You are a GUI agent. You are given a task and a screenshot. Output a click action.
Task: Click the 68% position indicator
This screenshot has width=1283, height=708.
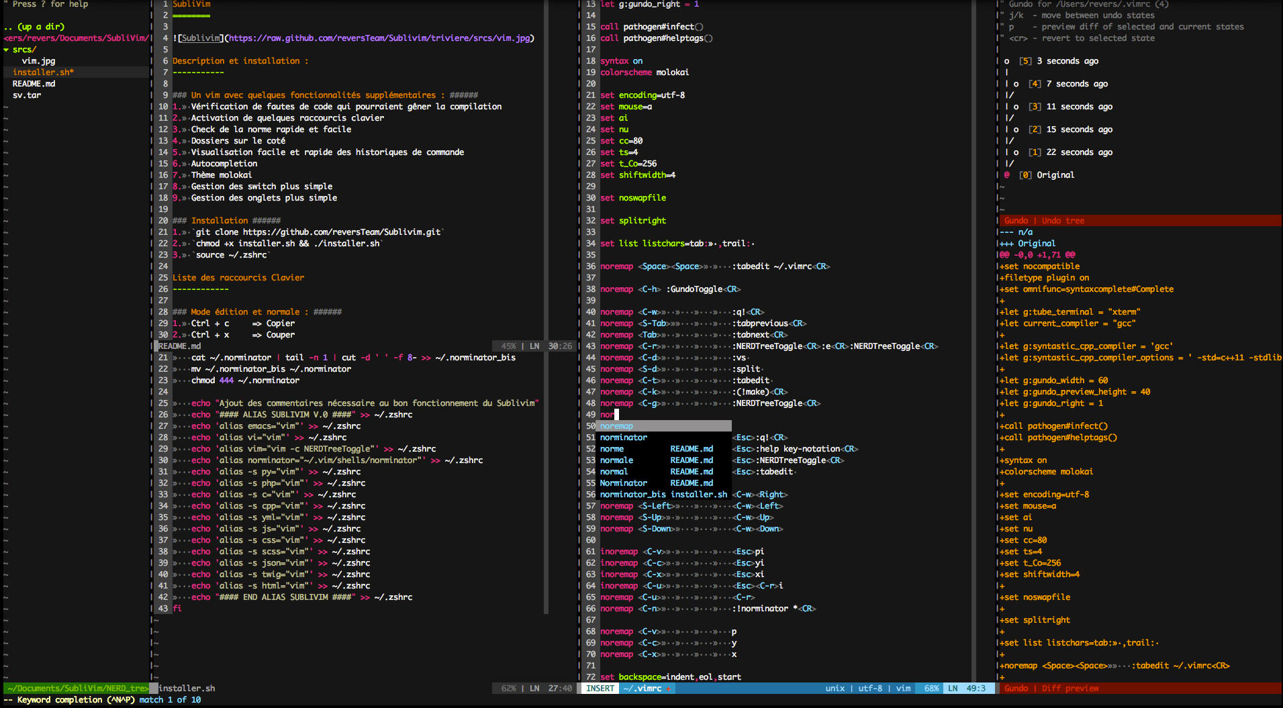pos(931,689)
